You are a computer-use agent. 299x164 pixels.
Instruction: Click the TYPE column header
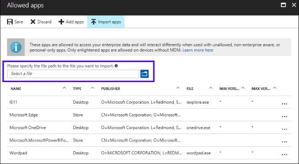click(77, 89)
